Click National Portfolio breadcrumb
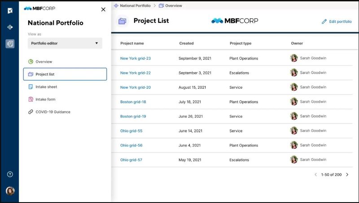This screenshot has width=359, height=203. coord(135,5)
